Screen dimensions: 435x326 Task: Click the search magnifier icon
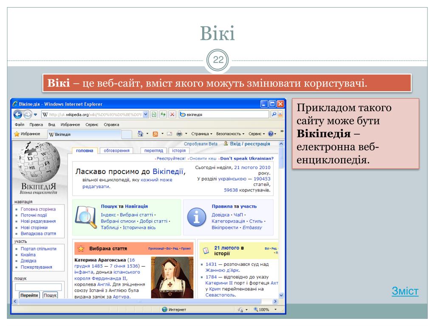(274, 114)
